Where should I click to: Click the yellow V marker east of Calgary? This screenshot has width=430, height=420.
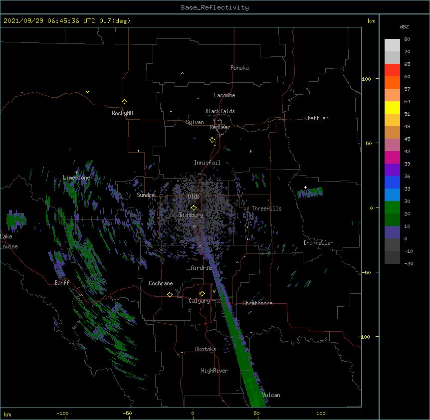[214, 291]
